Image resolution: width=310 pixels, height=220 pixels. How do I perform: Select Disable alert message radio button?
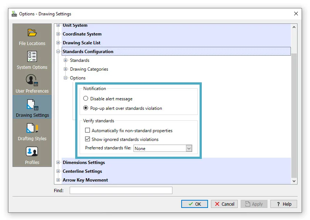[86, 98]
